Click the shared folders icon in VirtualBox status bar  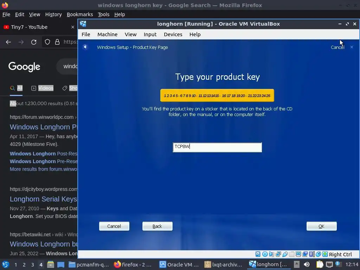(291, 254)
